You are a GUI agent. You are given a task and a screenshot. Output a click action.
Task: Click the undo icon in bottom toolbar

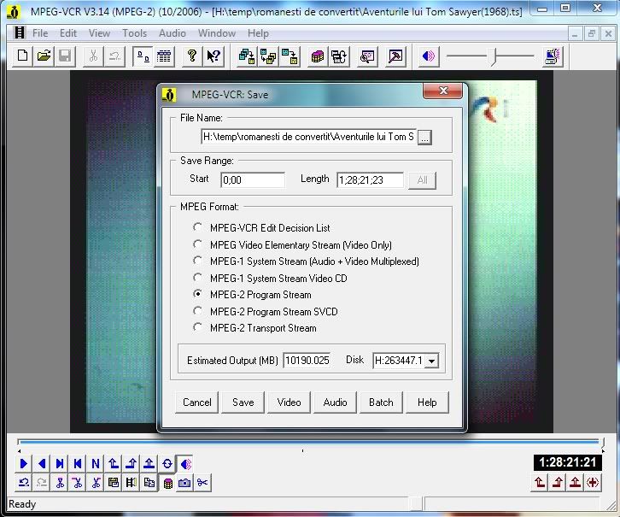point(24,483)
